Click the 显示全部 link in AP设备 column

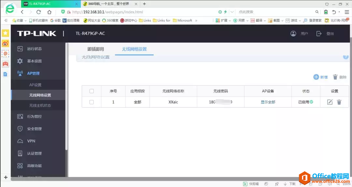coord(268,102)
